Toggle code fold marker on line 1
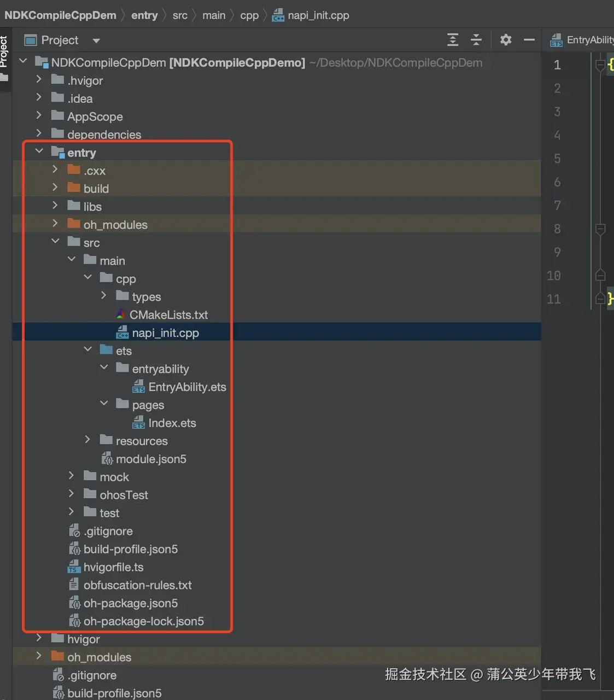 point(600,65)
